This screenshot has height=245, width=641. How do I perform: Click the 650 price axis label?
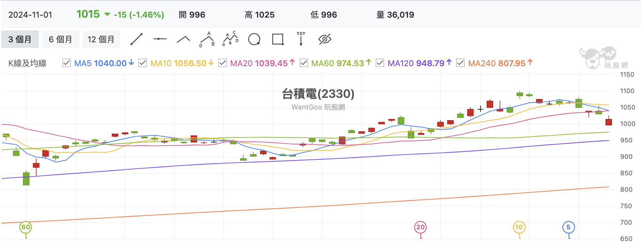[626, 239]
